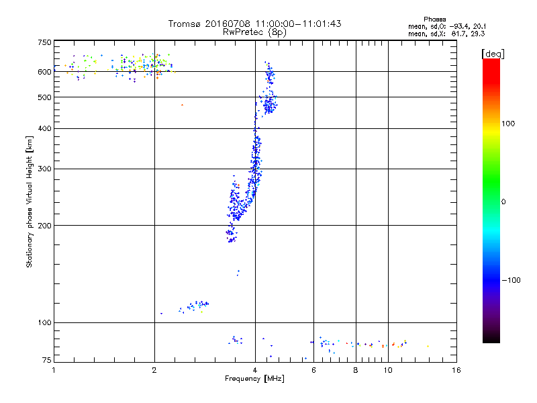Click the x-axis tick label '6'
This screenshot has width=537, height=403.
coord(313,370)
